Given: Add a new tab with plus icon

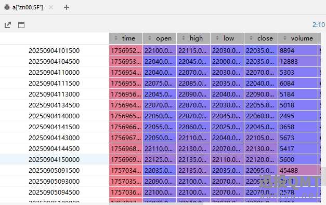Looking at the screenshot, I should coord(67,7).
